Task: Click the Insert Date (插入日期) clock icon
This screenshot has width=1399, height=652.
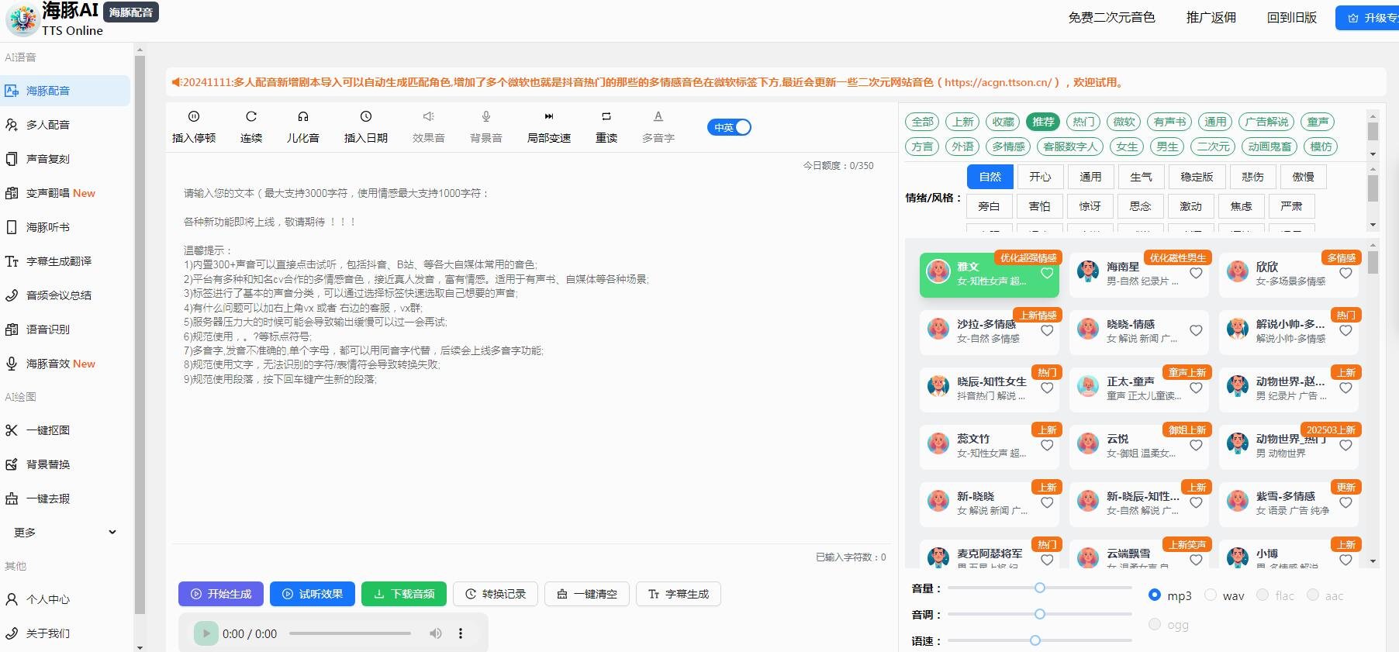Action: coord(365,117)
